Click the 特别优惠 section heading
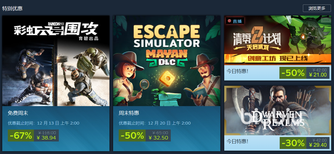Image resolution: width=334 pixels, height=154 pixels. tap(12, 8)
